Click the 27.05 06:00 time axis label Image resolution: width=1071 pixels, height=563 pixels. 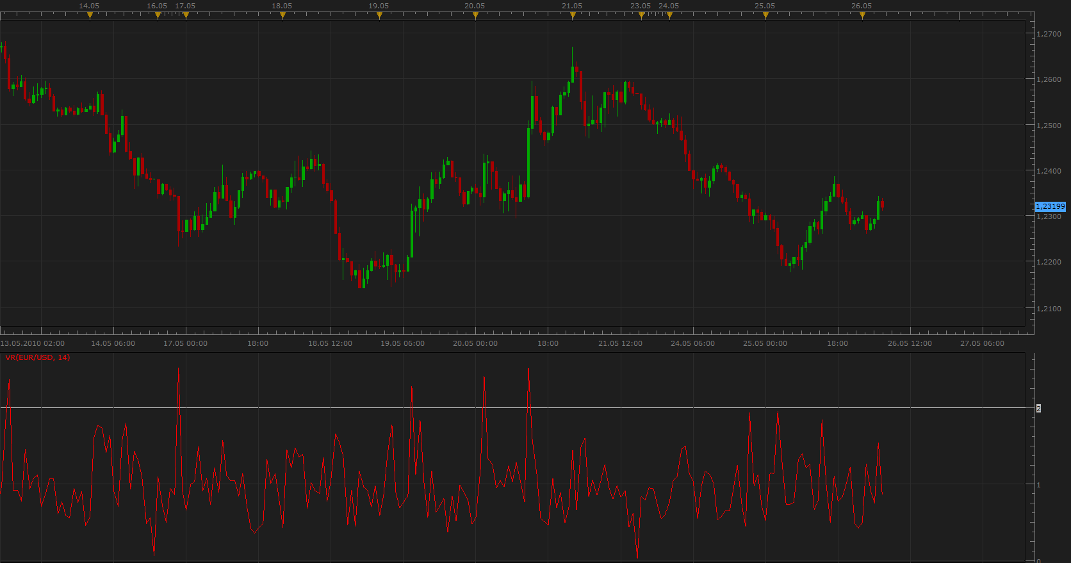(982, 343)
